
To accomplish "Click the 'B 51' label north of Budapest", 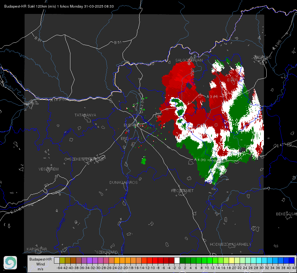I will 118,42.
